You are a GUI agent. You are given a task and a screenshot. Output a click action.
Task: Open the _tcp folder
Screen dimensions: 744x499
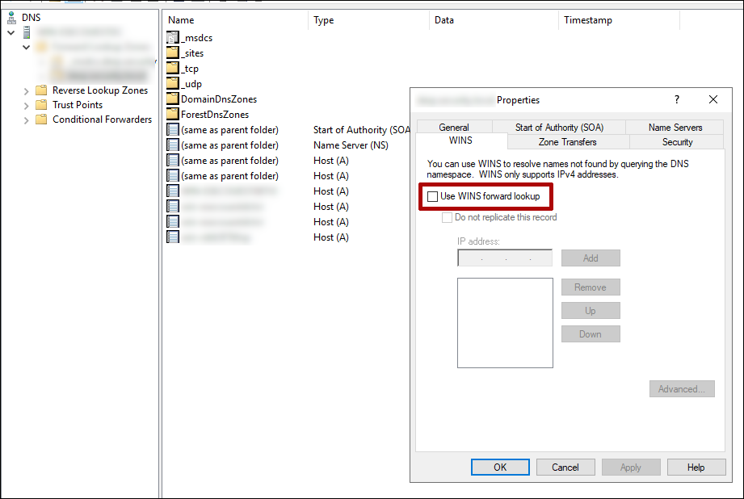(x=191, y=68)
